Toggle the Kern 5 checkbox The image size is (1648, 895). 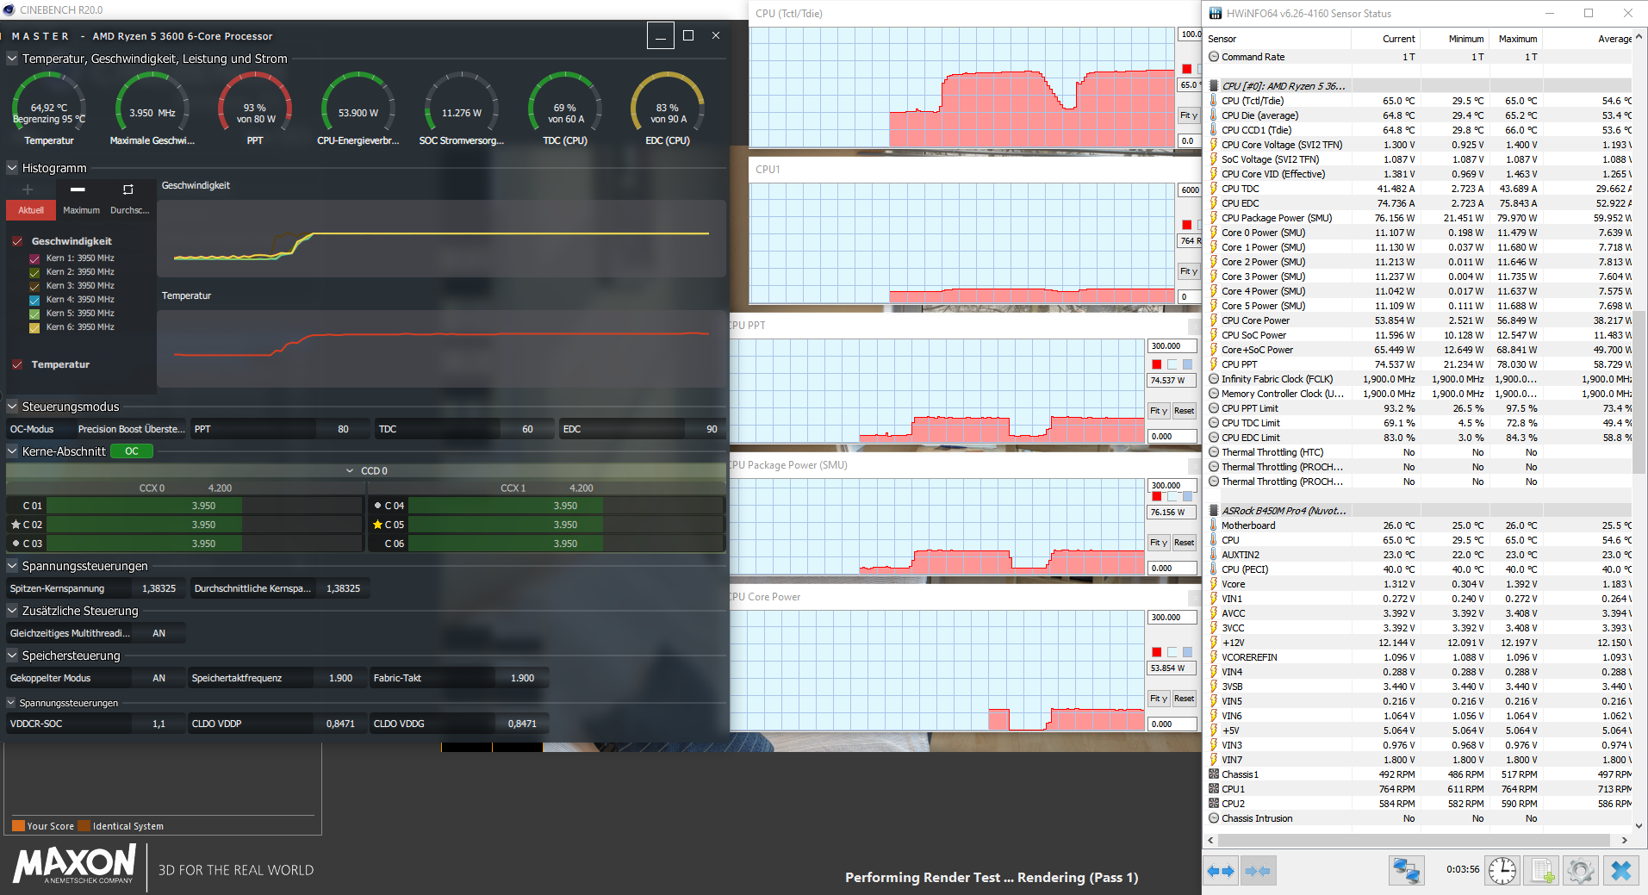(34, 314)
